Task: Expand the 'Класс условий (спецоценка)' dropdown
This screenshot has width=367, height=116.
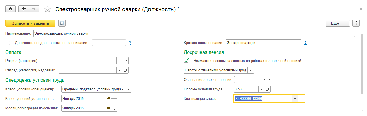Action: pos(128,89)
